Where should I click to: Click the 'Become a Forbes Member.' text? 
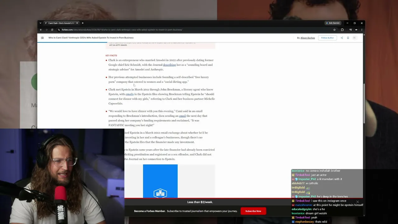150,211
